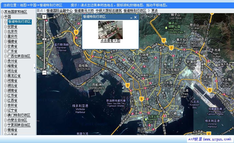
Task: Click the Route 4 shield at map bottom
Action: [x=209, y=133]
